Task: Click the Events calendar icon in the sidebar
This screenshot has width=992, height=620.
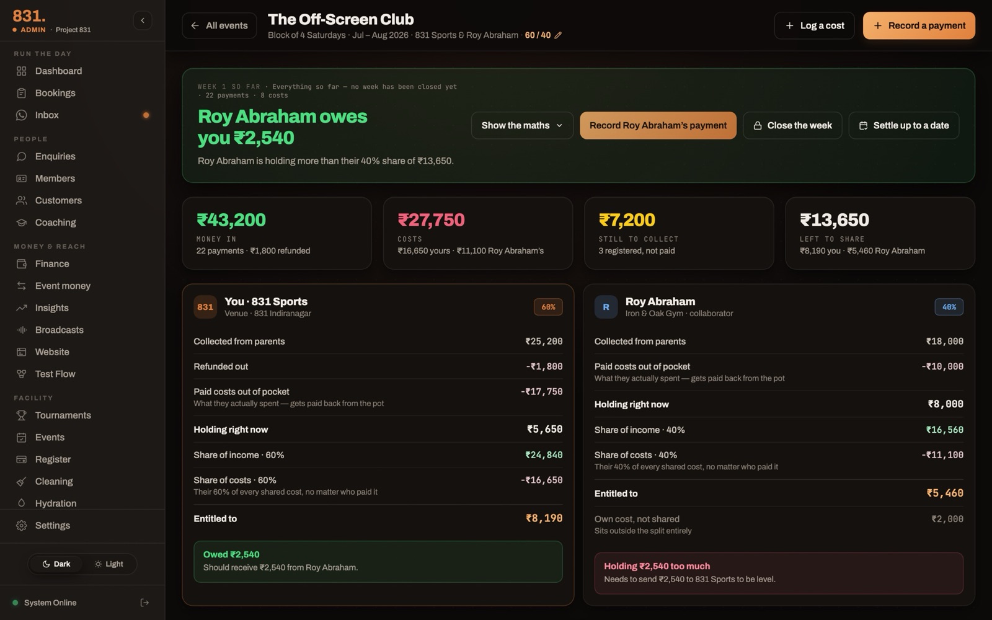Action: [x=22, y=437]
